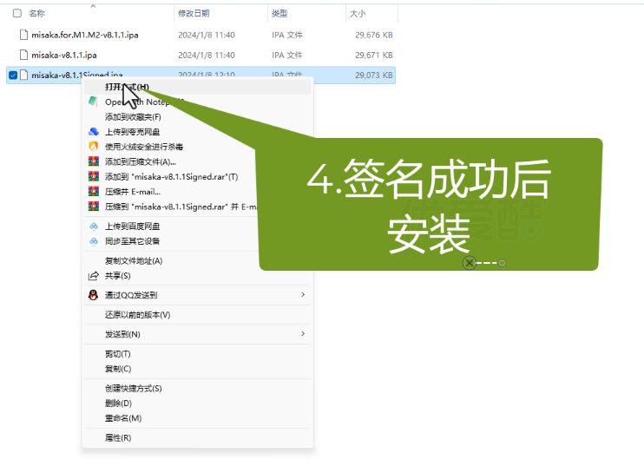
Task: Click the WinRAR icon beside 压缩到 rar 并 E-mail
Action: pos(94,207)
